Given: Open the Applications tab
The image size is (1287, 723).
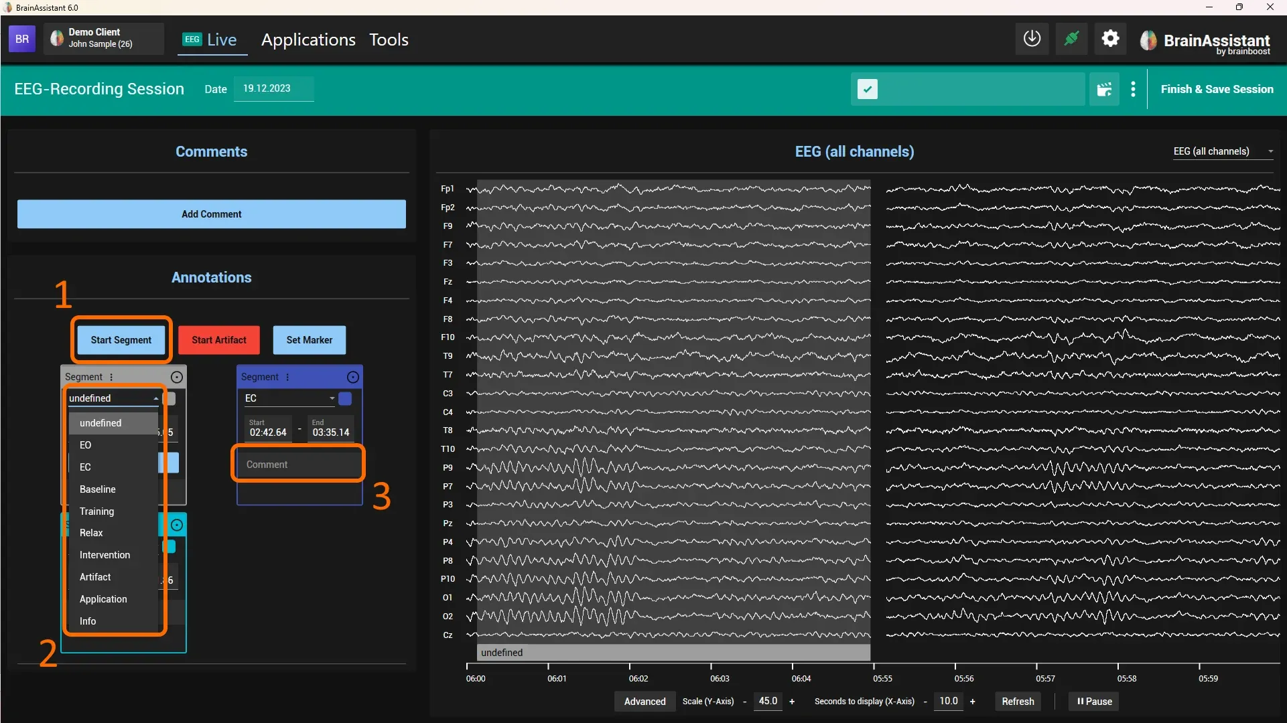Looking at the screenshot, I should tap(308, 39).
